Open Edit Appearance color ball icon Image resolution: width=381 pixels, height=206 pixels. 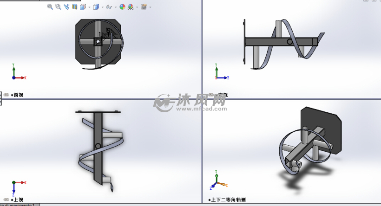[x=123, y=7]
